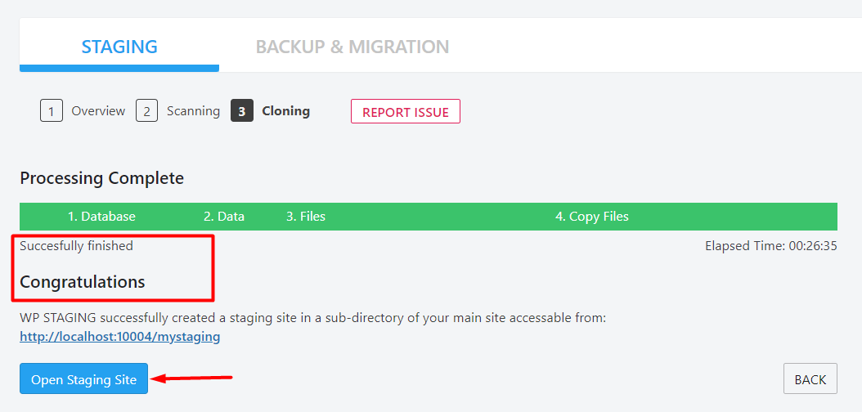
Task: Click the '2. Data' progress segment
Action: point(224,217)
